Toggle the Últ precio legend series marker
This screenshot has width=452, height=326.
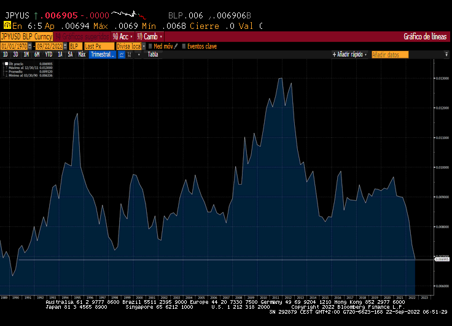click(x=6, y=64)
